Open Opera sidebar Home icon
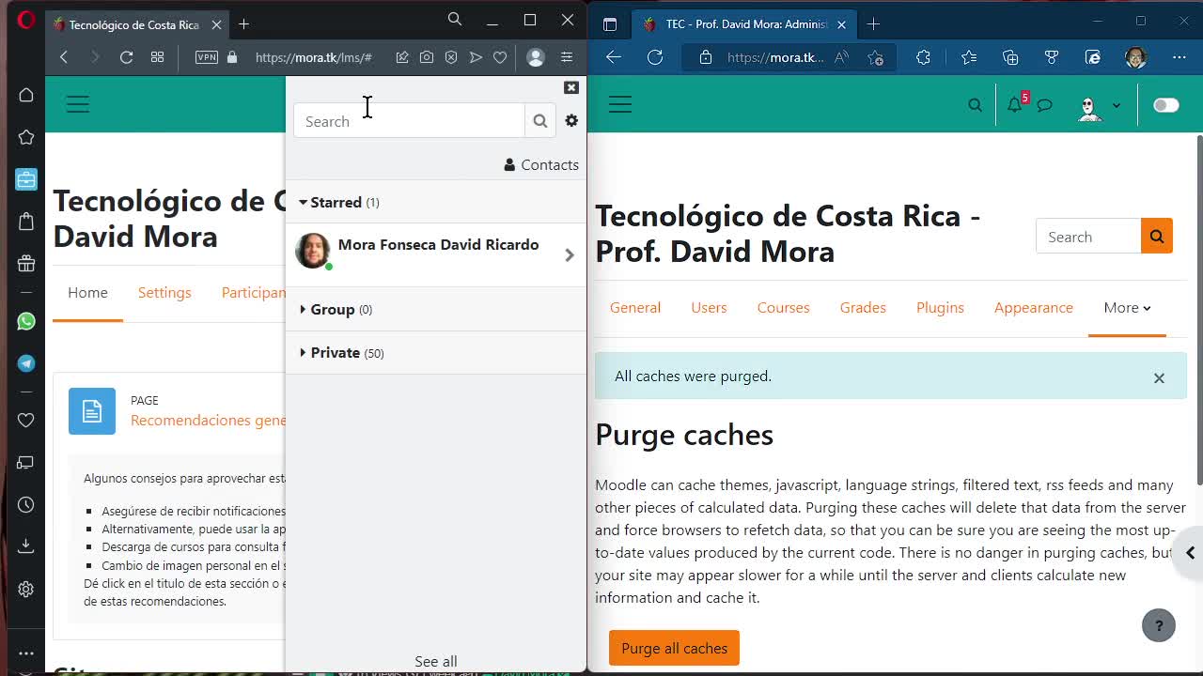Viewport: 1203px width, 676px height. point(26,95)
